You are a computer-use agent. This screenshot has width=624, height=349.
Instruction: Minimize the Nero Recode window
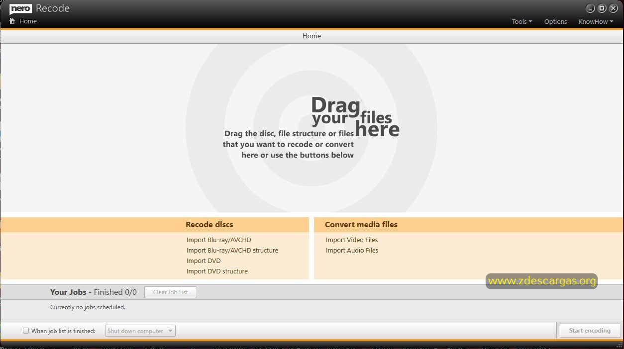[x=590, y=8]
